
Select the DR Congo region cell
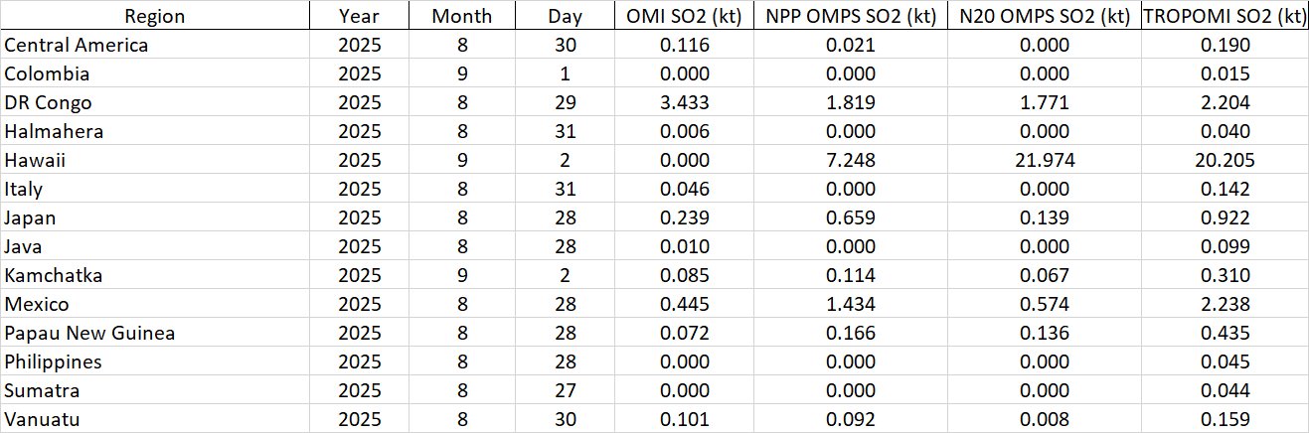click(x=48, y=102)
